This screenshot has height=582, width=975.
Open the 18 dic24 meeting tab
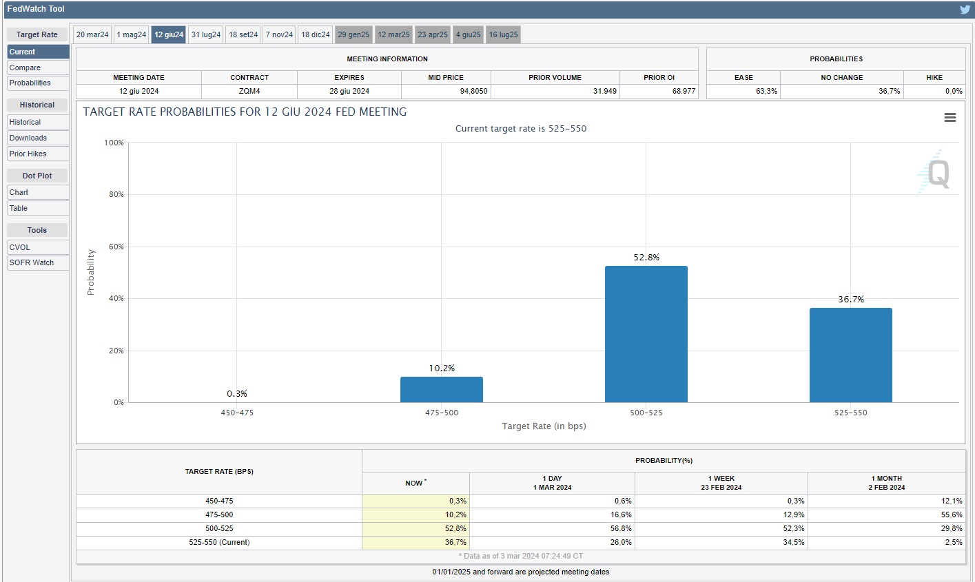point(316,34)
